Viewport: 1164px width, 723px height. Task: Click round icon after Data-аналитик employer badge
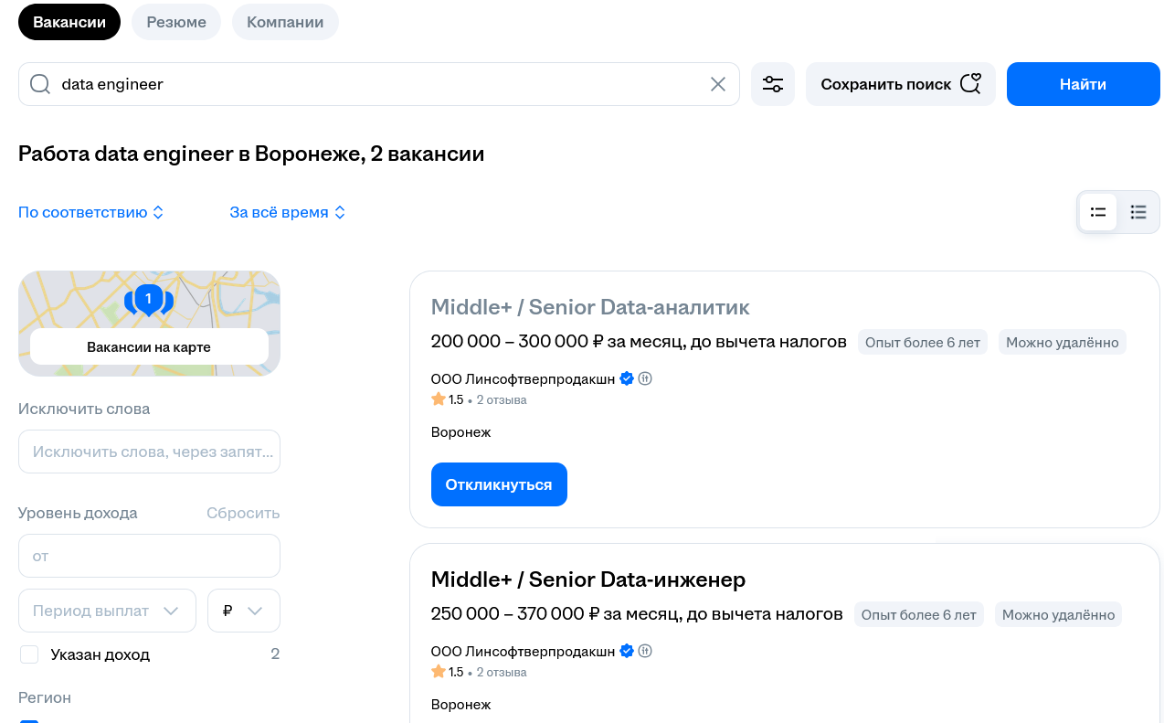point(645,378)
